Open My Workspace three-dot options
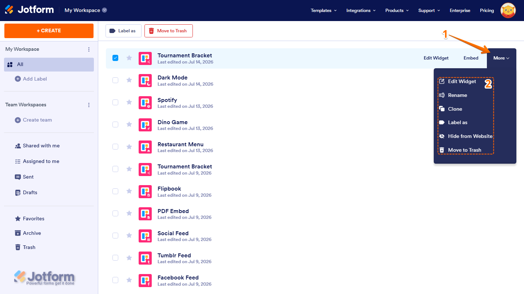Image resolution: width=524 pixels, height=294 pixels. pyautogui.click(x=89, y=49)
